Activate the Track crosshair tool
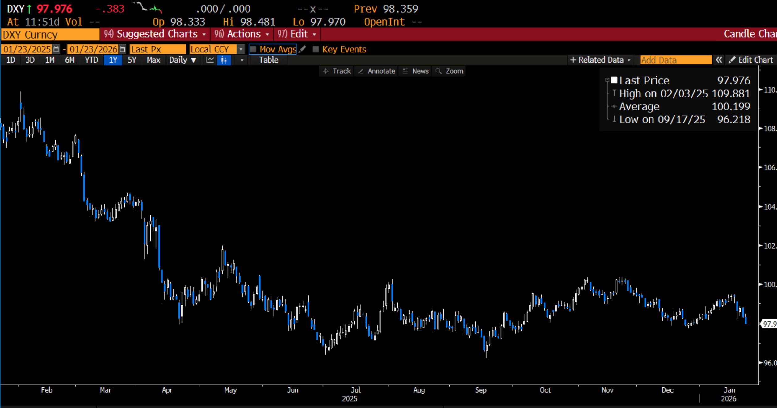The height and width of the screenshot is (408, 777). coord(337,71)
